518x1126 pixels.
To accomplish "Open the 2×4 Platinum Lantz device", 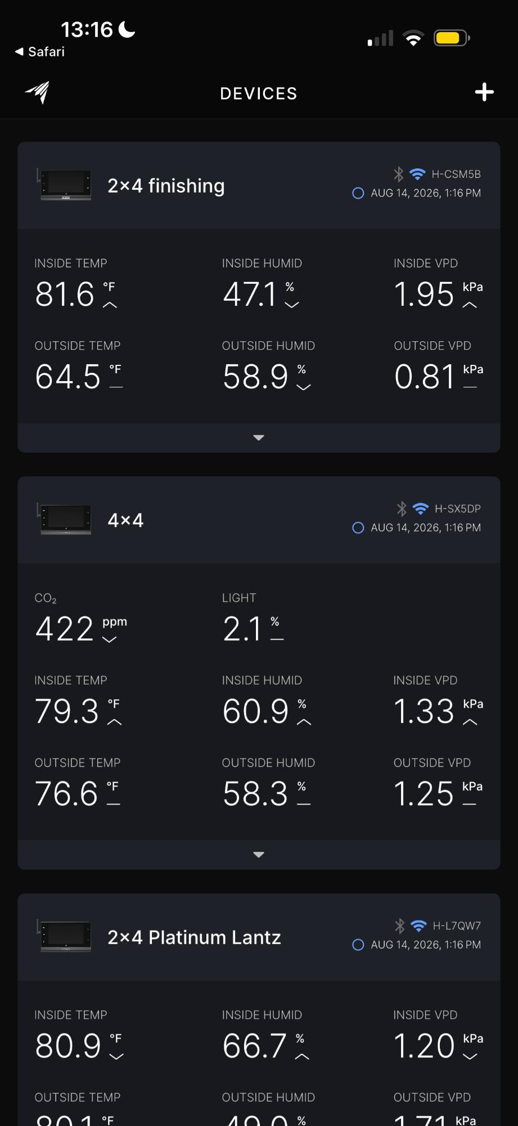I will tap(194, 937).
